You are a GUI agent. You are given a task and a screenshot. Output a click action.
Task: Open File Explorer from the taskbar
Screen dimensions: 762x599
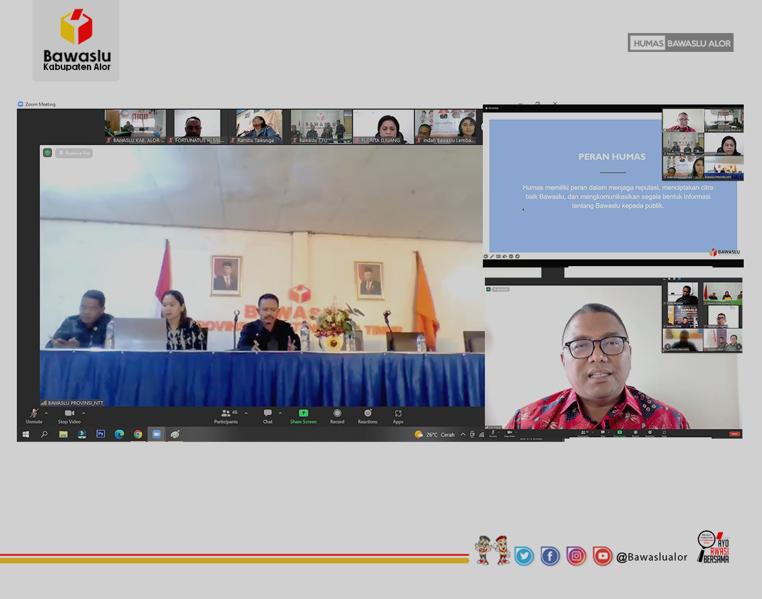[63, 434]
